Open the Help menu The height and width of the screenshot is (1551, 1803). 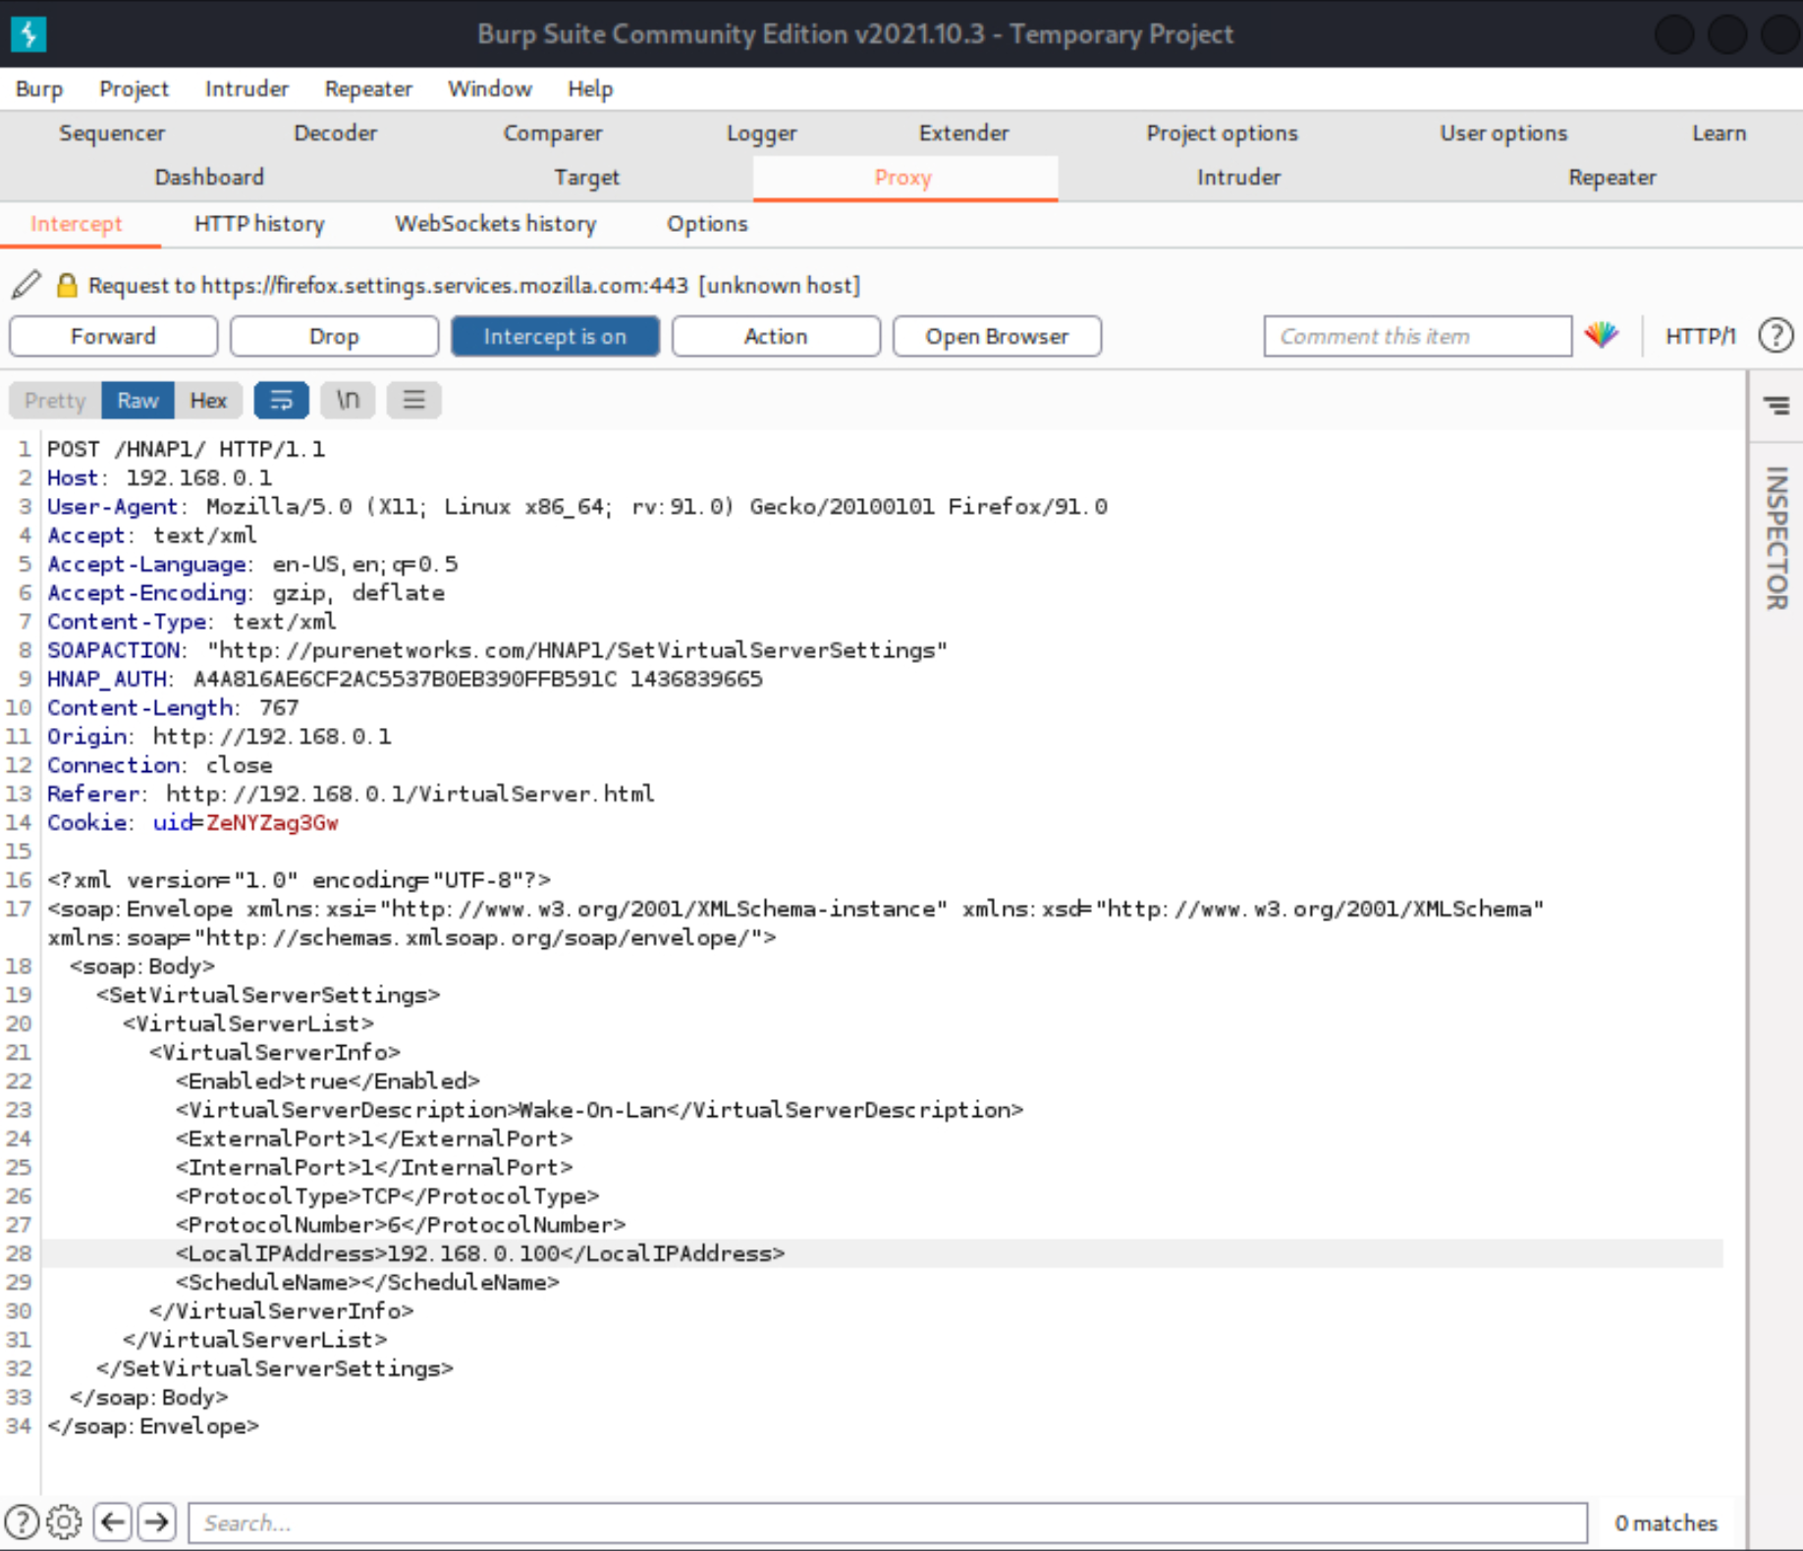[x=590, y=88]
